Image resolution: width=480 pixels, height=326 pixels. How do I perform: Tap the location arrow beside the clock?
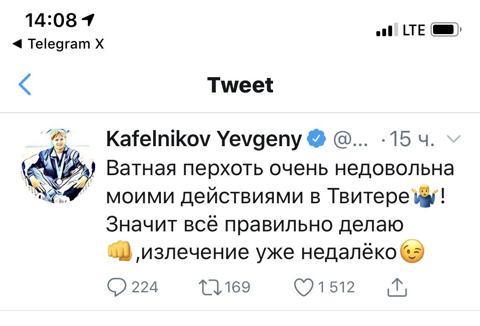tap(89, 19)
